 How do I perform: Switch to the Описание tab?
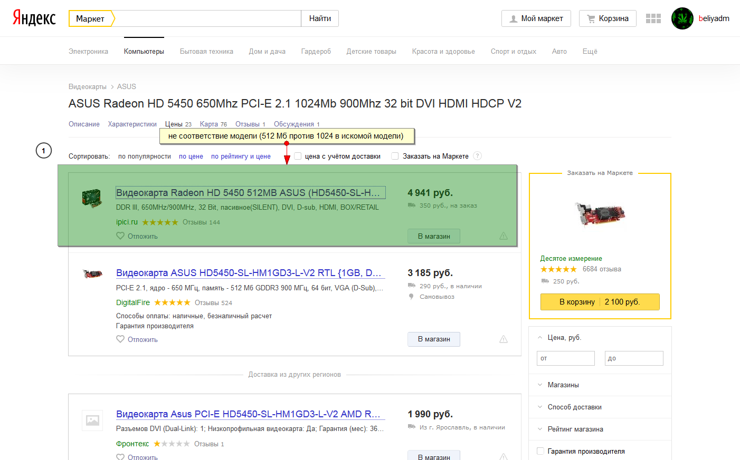(84, 124)
